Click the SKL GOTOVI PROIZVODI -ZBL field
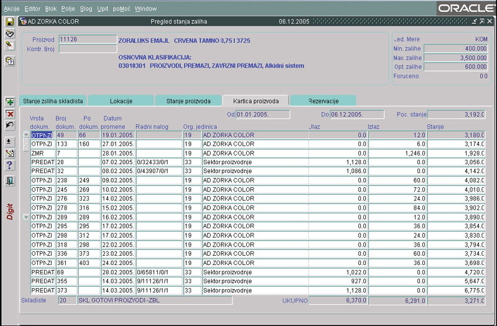The image size is (497, 326). point(155,300)
